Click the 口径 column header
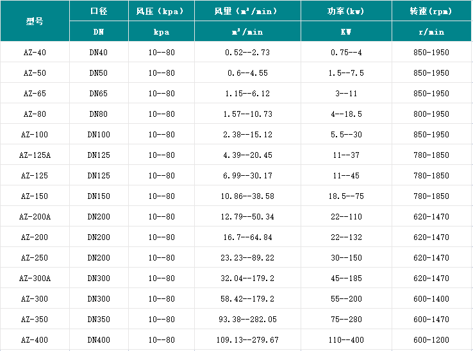 coord(99,12)
